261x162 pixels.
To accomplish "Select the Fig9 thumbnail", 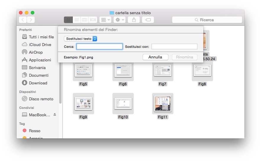I will pyautogui.click(x=83, y=104).
